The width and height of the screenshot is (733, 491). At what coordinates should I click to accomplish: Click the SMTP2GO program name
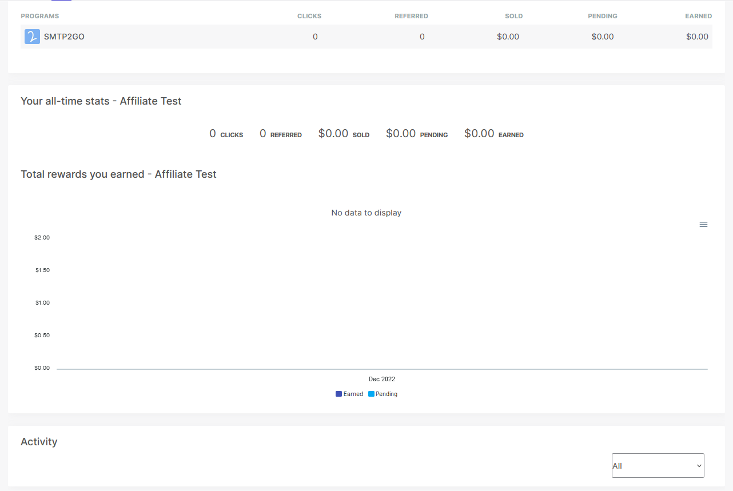pos(64,37)
